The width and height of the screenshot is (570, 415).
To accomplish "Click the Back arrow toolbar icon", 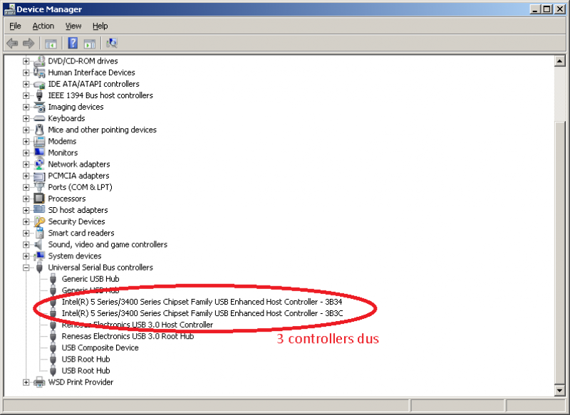I will pos(12,43).
